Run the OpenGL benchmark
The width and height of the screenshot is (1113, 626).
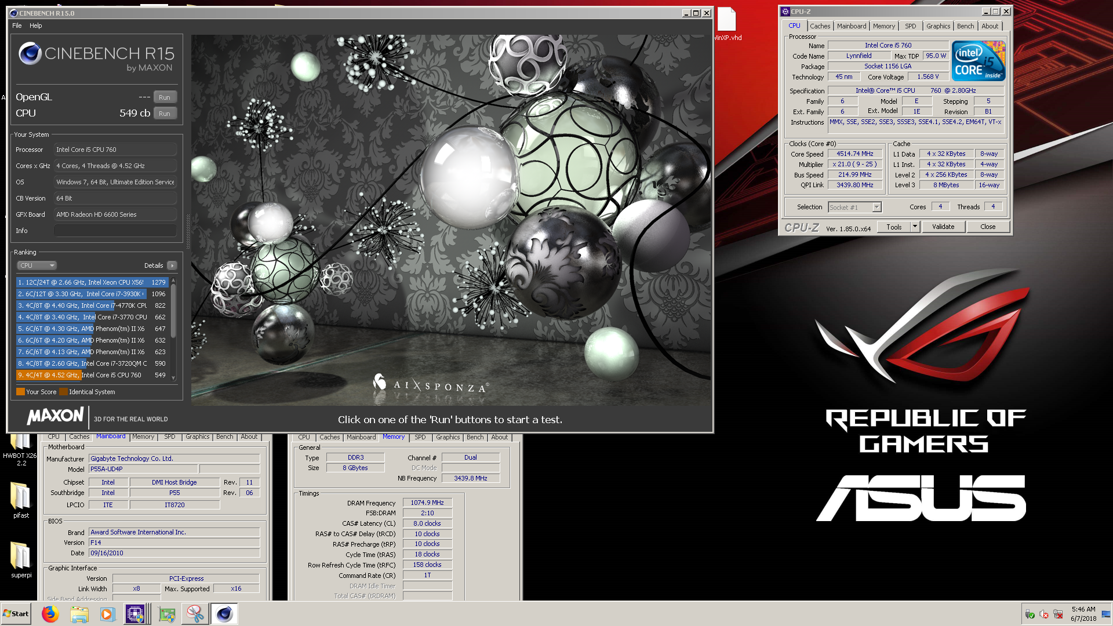tap(165, 97)
